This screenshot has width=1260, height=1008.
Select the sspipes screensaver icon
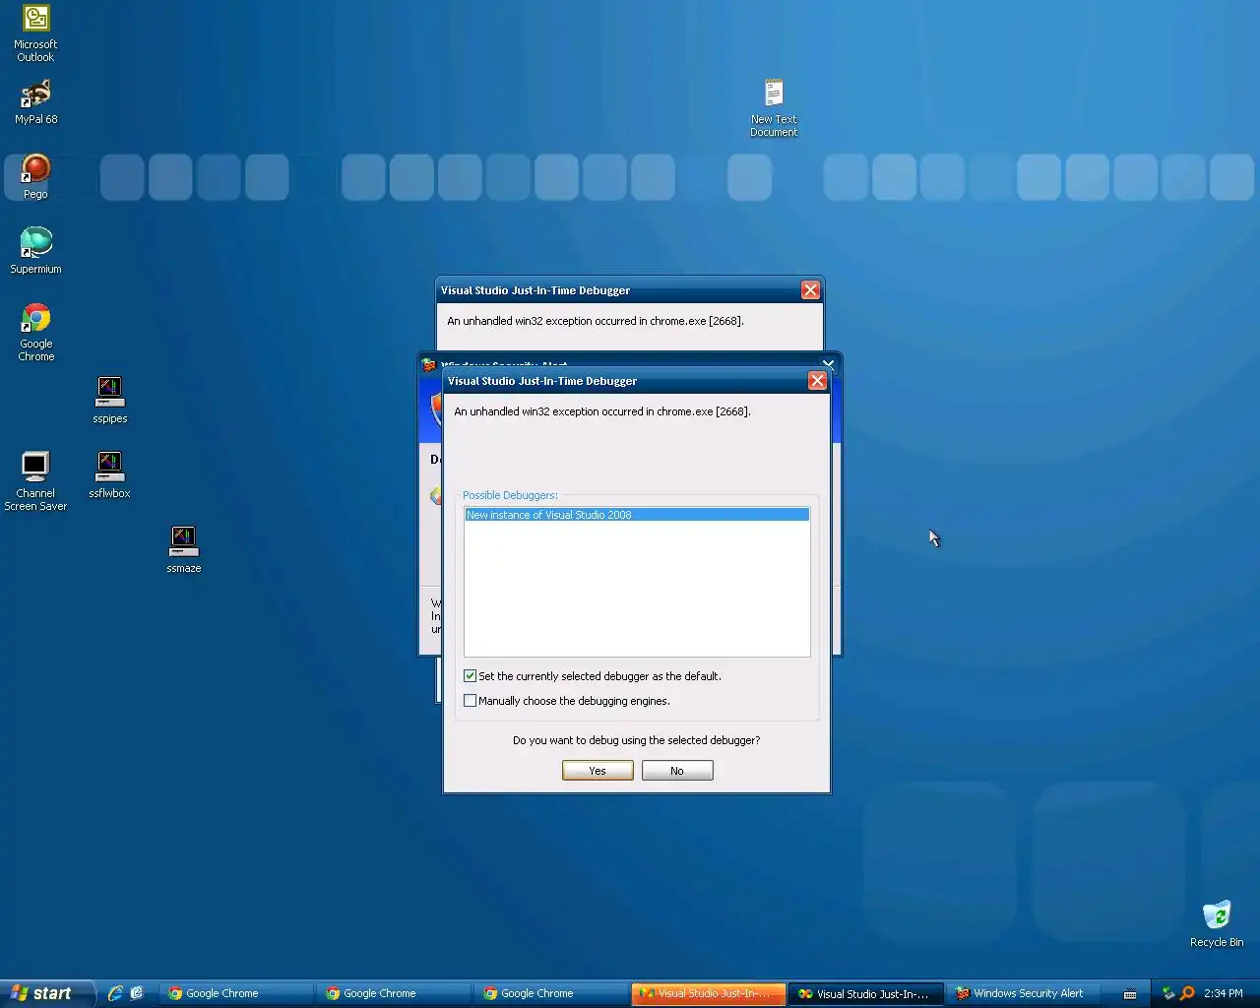109,400
